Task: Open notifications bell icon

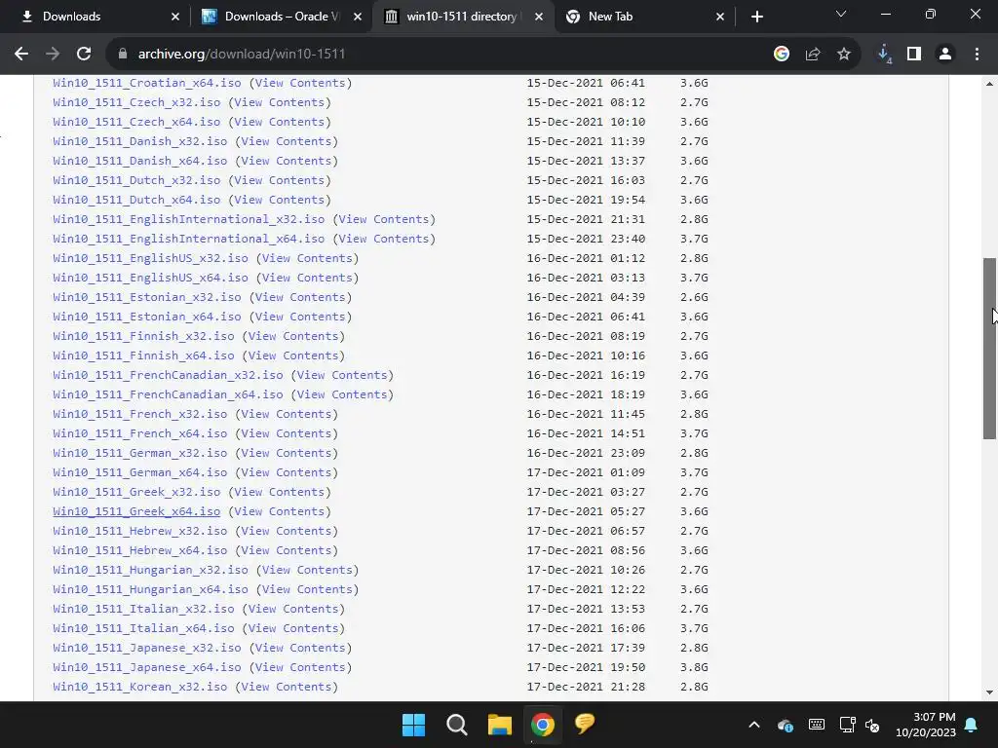Action: pyautogui.click(x=972, y=725)
